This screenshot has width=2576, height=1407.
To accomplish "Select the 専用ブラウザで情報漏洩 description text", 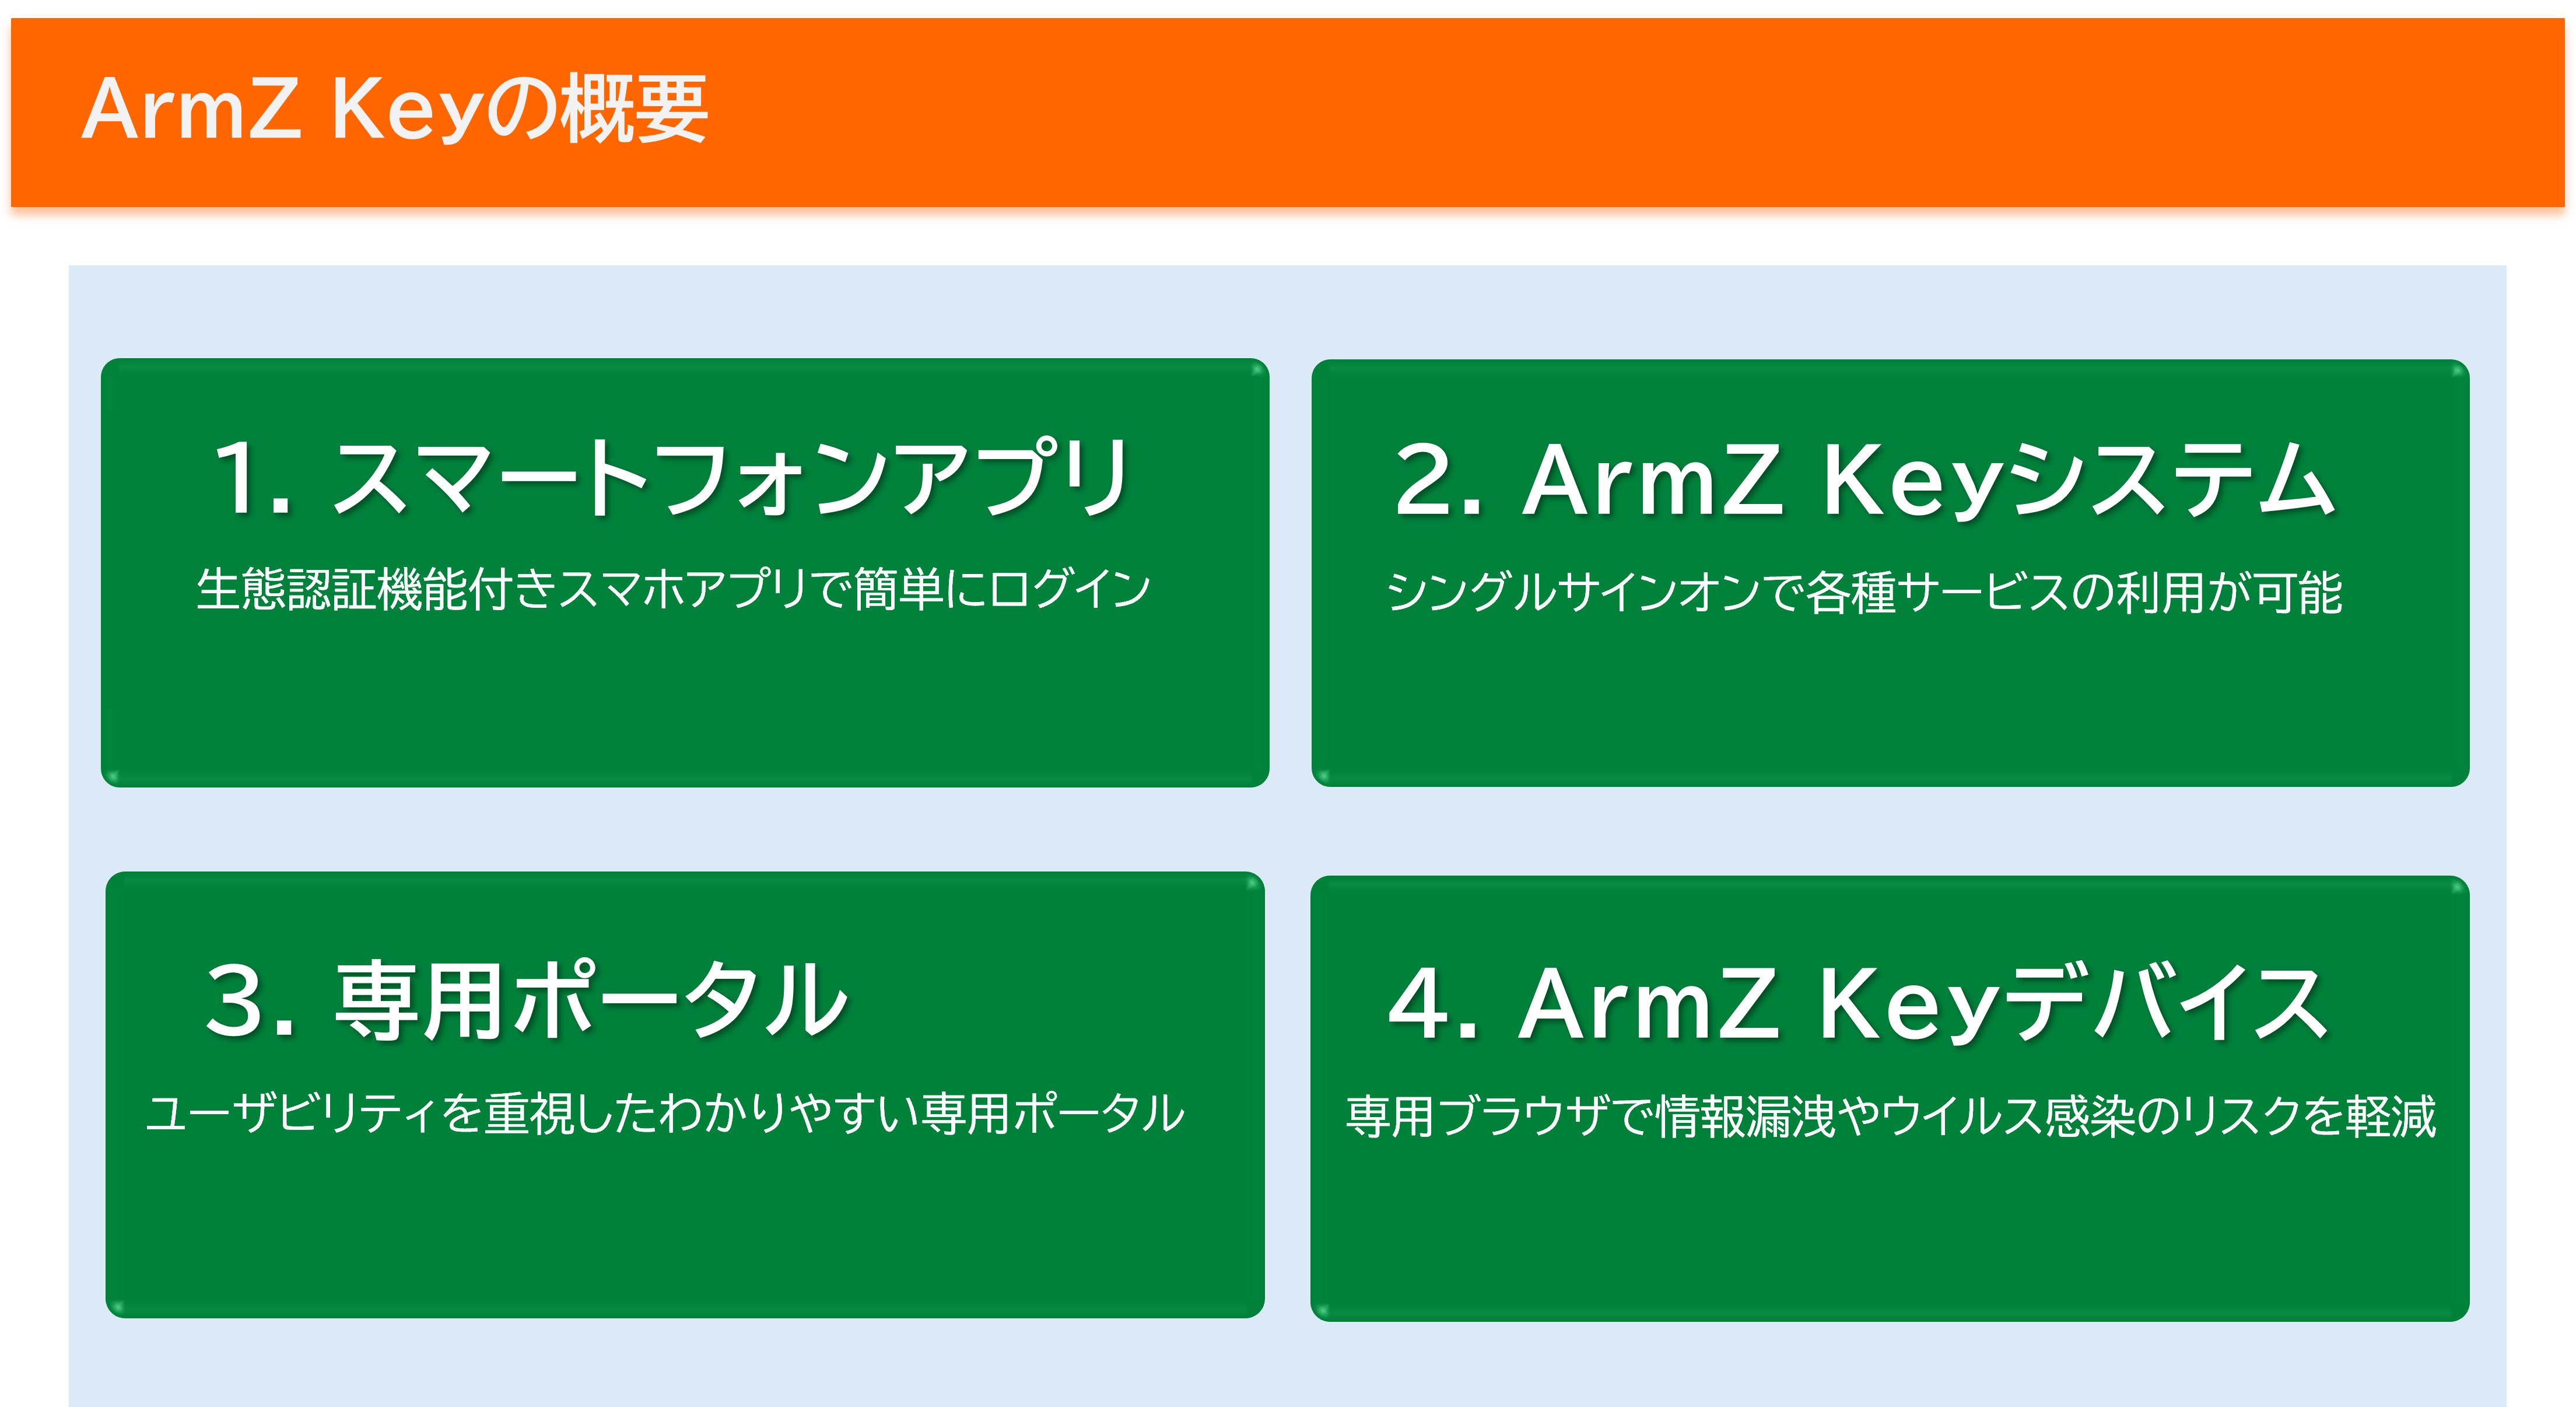I will coord(1891,1116).
